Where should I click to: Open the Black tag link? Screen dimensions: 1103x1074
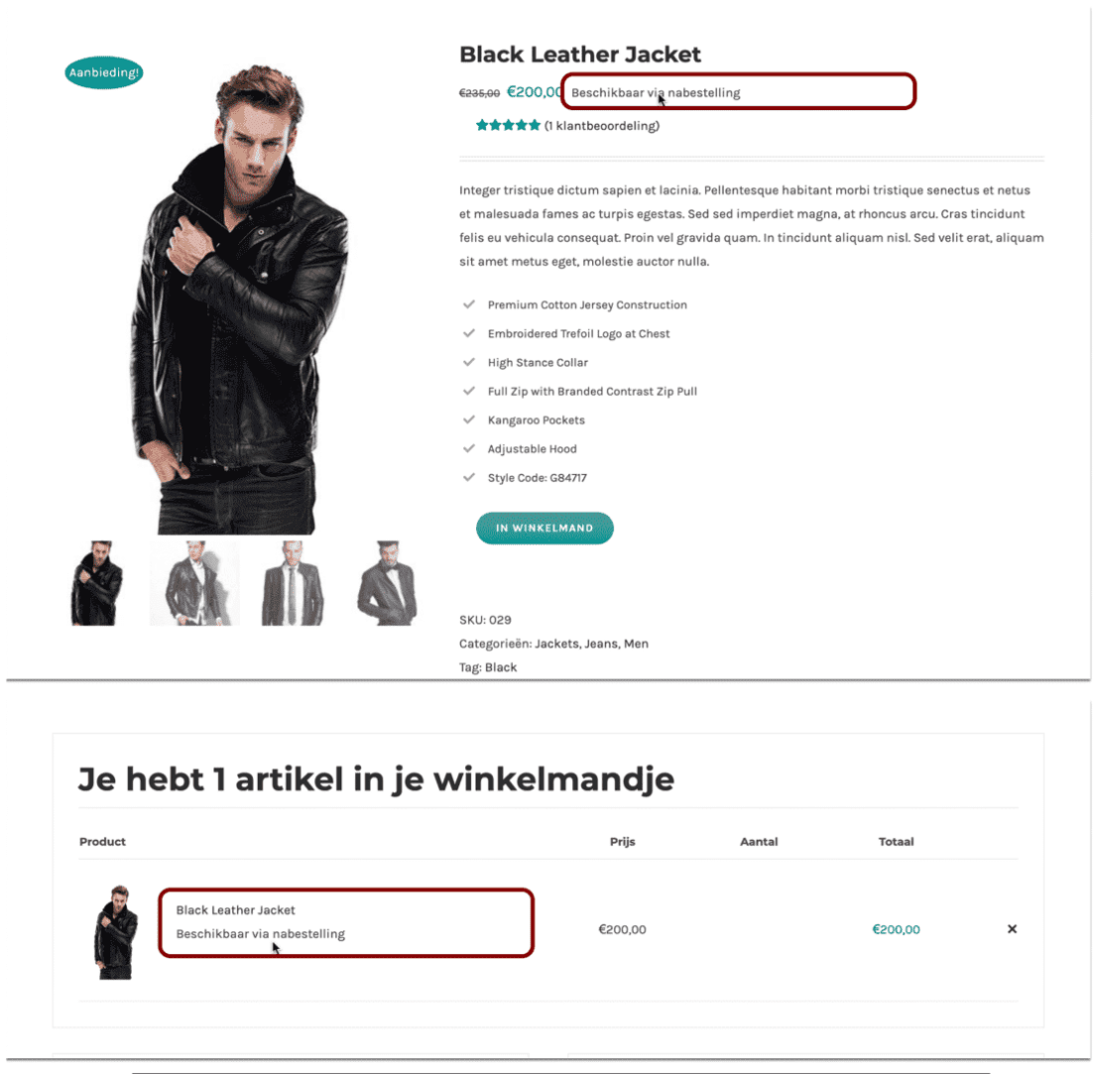501,667
